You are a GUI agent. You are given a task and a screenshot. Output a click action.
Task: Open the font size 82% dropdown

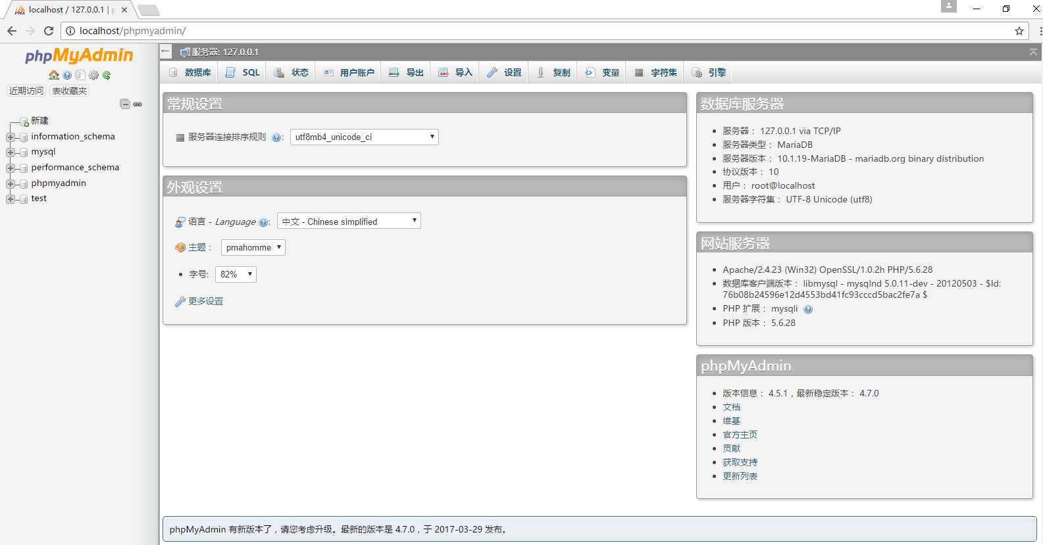point(236,274)
